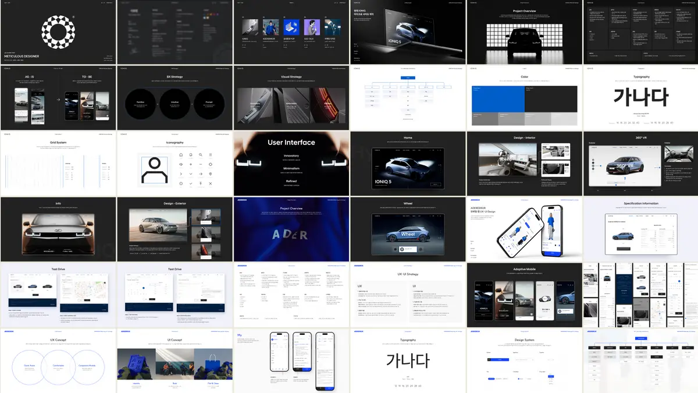Screen dimensions: 698x393
Task: Select the unselected radio option in Design System
Action: point(526,378)
